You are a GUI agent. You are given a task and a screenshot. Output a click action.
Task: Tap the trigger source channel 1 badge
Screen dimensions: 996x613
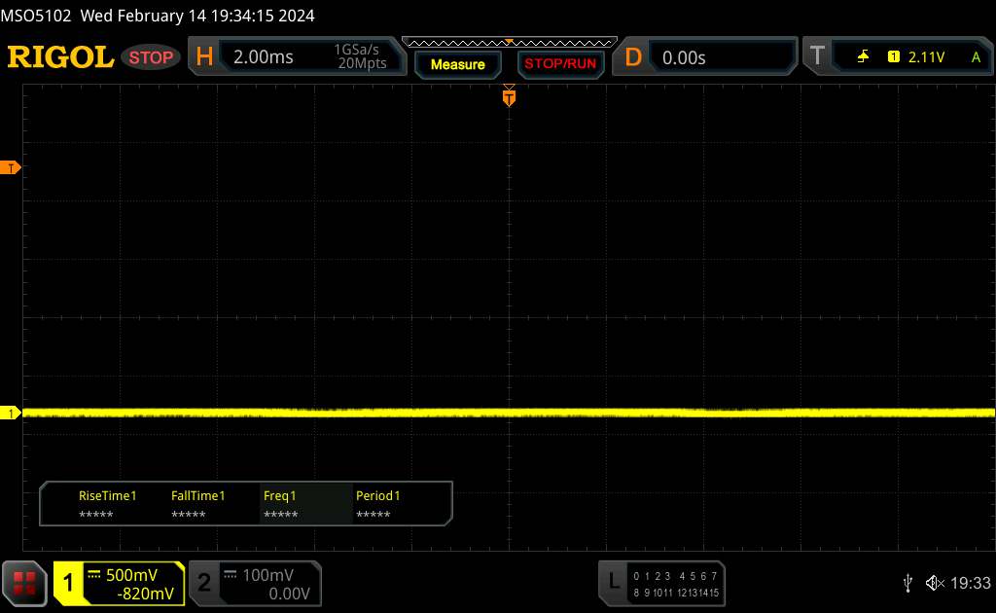point(893,57)
